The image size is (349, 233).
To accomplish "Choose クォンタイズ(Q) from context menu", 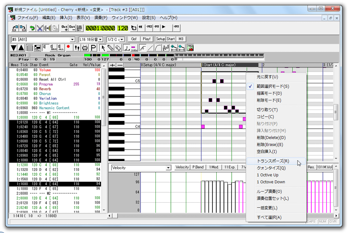I will tap(276, 168).
